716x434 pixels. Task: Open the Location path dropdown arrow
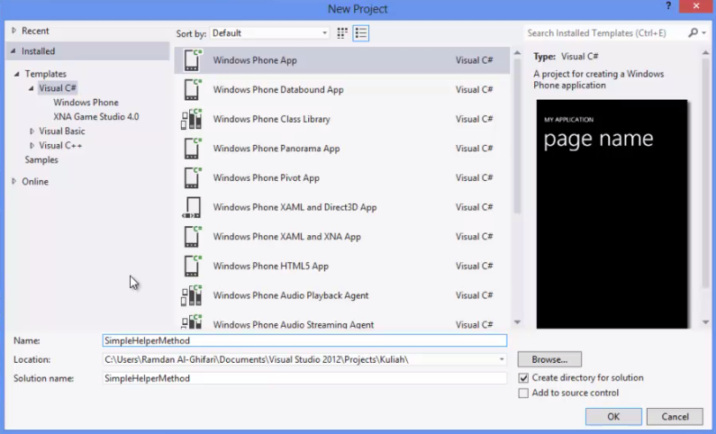pos(502,359)
